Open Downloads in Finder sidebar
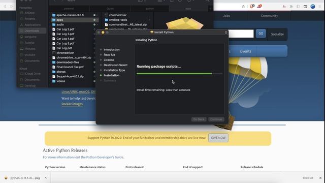 [32, 30]
